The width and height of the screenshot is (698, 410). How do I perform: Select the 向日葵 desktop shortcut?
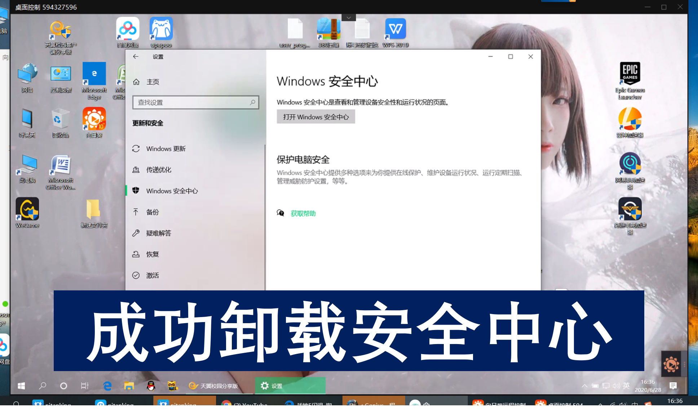pos(94,123)
